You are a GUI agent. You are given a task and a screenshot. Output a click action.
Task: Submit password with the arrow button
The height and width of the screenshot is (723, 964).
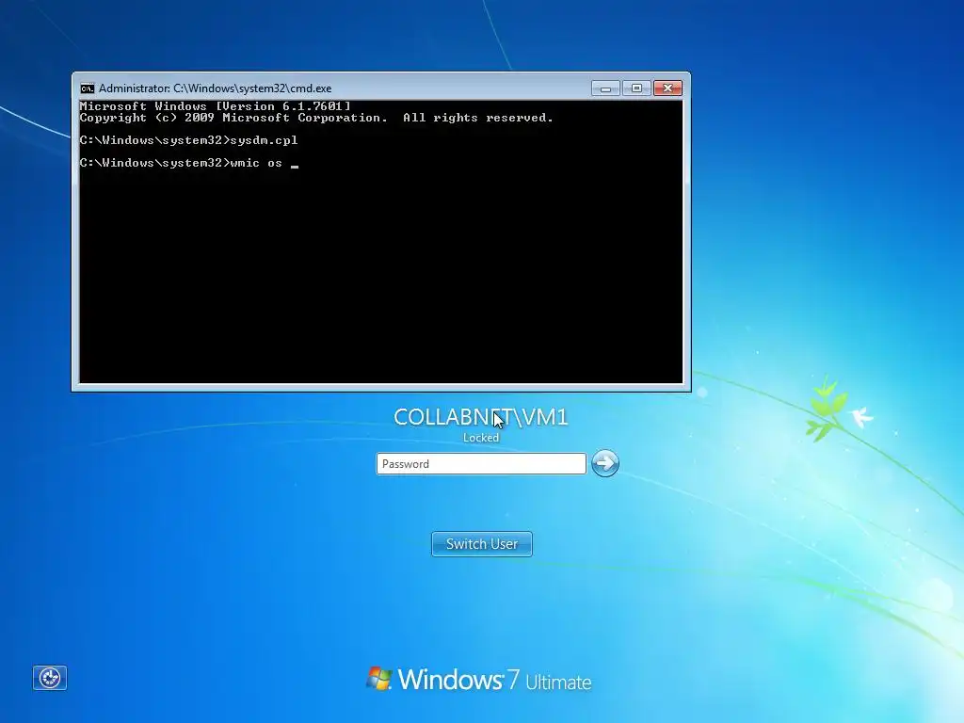click(x=605, y=463)
